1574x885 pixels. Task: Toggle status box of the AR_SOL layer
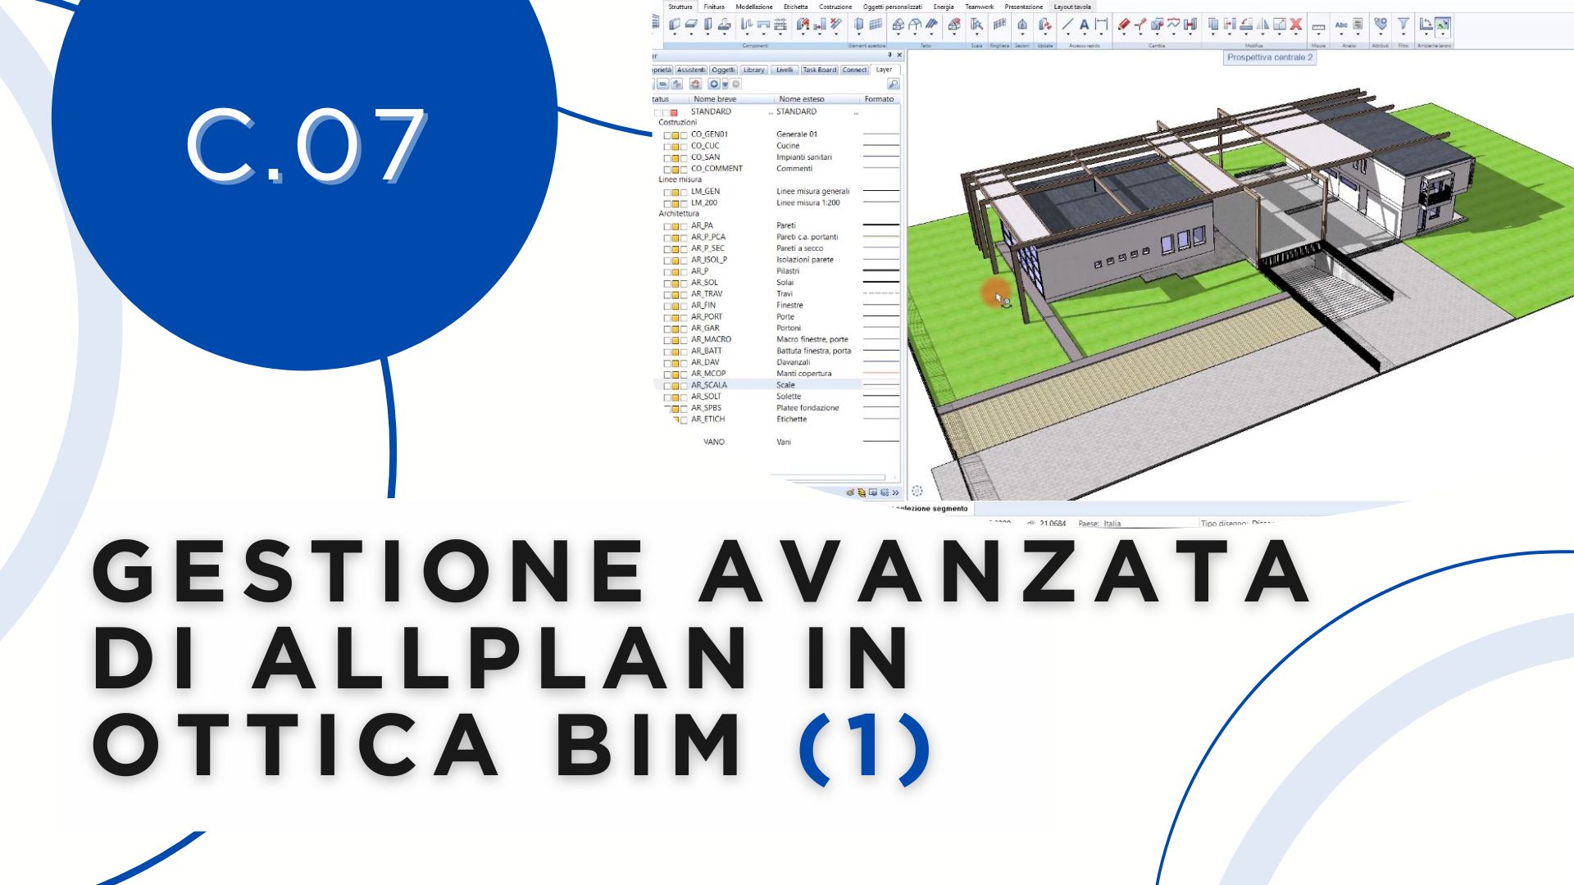tap(676, 284)
